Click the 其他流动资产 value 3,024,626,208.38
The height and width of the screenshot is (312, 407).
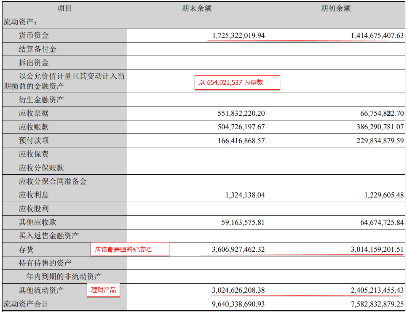point(238,290)
